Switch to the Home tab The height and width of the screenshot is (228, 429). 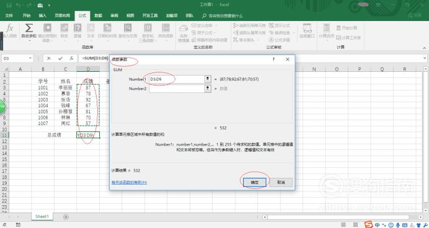(27, 15)
